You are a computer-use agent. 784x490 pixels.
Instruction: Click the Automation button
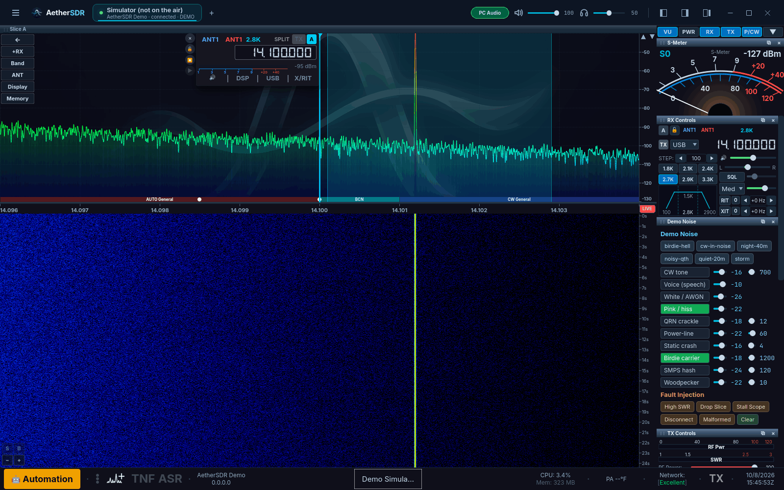(x=42, y=479)
